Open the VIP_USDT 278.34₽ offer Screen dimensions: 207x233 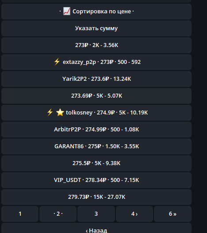point(96,180)
